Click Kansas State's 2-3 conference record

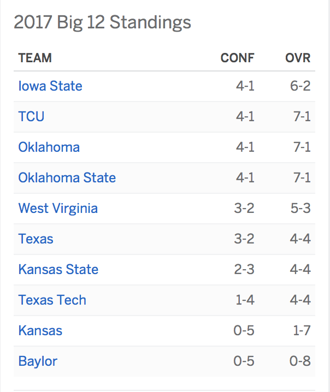pos(244,269)
